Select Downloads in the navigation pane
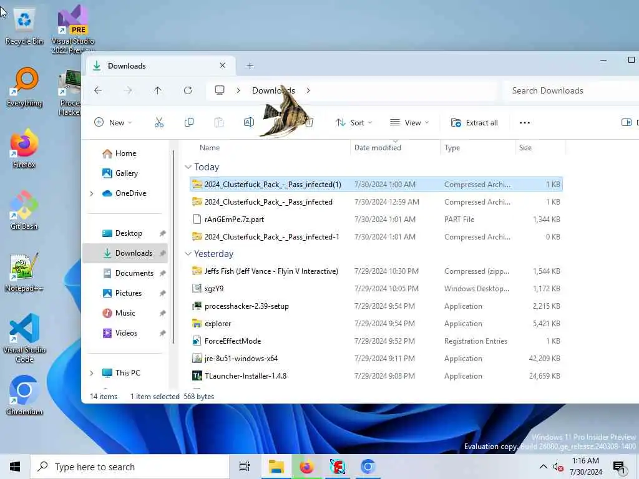This screenshot has width=639, height=479. tap(125, 253)
